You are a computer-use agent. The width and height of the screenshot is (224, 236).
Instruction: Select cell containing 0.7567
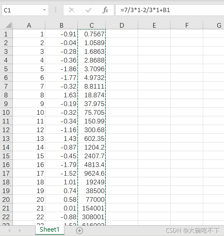click(91, 34)
